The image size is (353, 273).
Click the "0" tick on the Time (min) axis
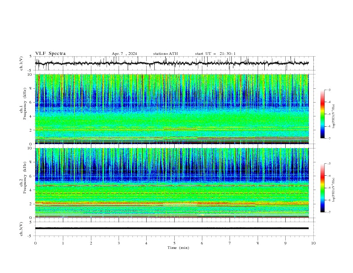35,243
